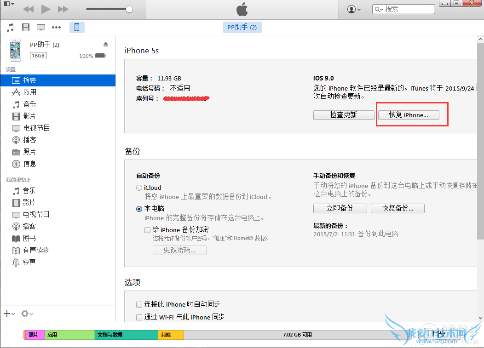The image size is (484, 348).
Task: Select iCloud backup radio button
Action: tap(139, 188)
